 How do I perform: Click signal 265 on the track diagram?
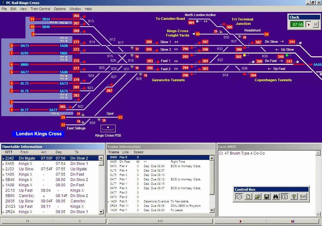point(76,16)
